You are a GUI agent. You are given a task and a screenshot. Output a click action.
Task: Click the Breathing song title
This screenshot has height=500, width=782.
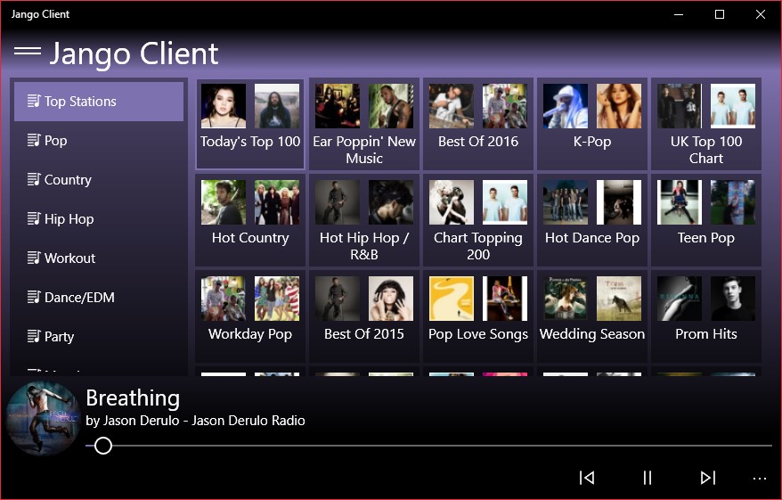pyautogui.click(x=133, y=398)
